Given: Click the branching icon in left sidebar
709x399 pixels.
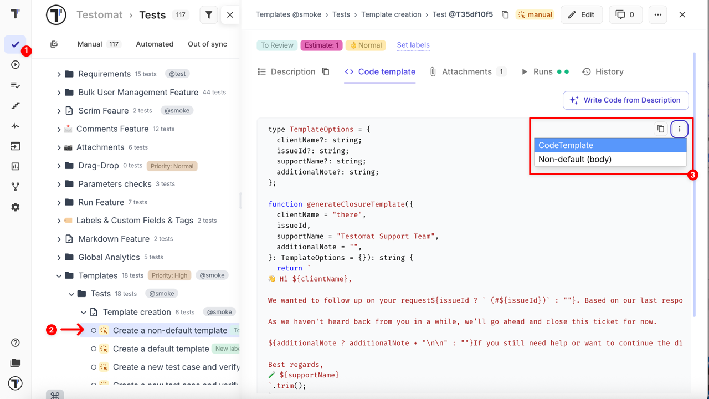Looking at the screenshot, I should 15,187.
